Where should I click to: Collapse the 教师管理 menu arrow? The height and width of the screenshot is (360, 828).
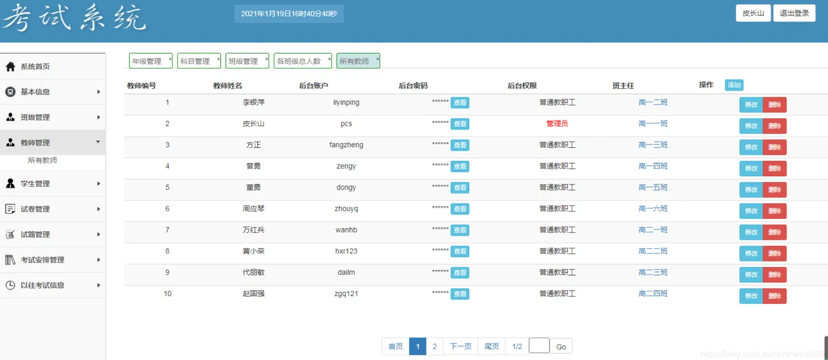pyautogui.click(x=98, y=142)
